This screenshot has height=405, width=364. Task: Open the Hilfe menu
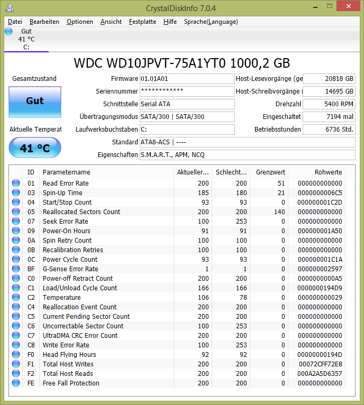click(170, 22)
